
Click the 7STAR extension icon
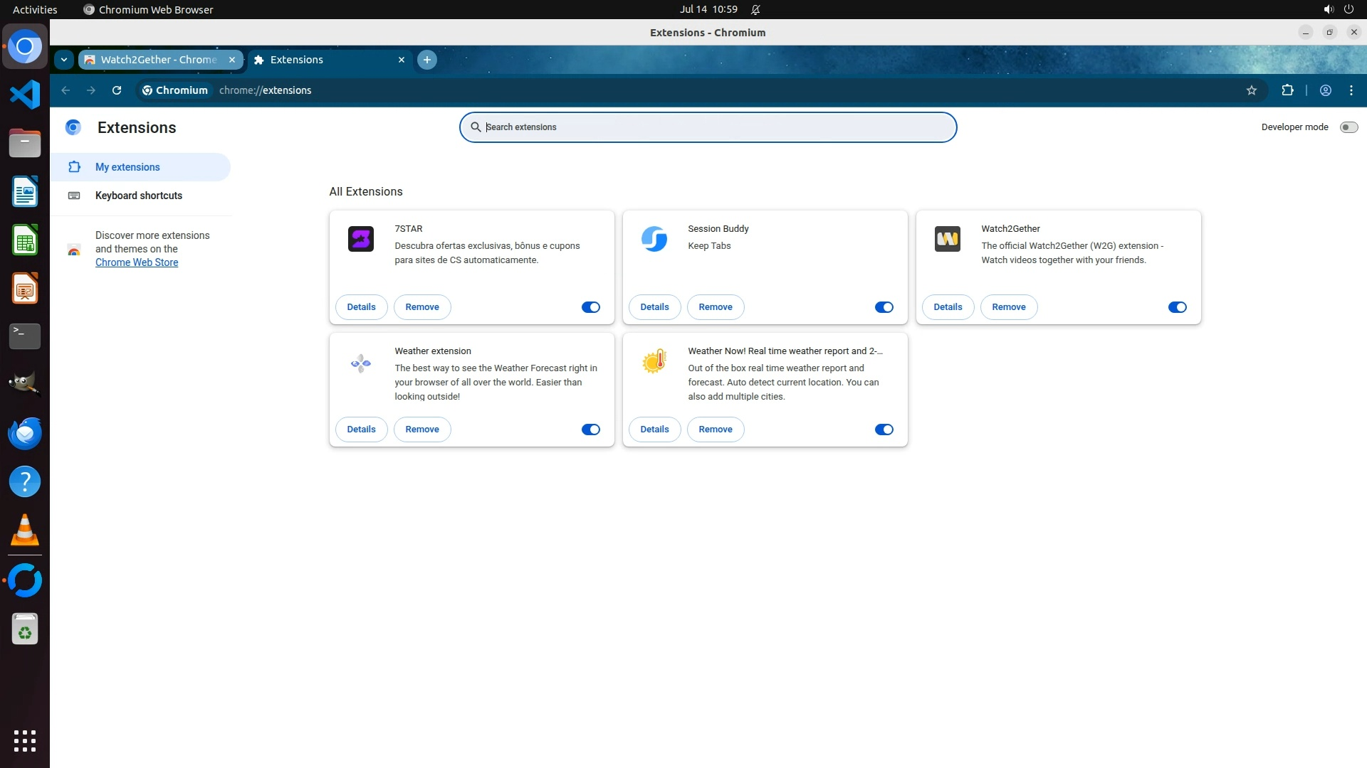click(x=360, y=239)
